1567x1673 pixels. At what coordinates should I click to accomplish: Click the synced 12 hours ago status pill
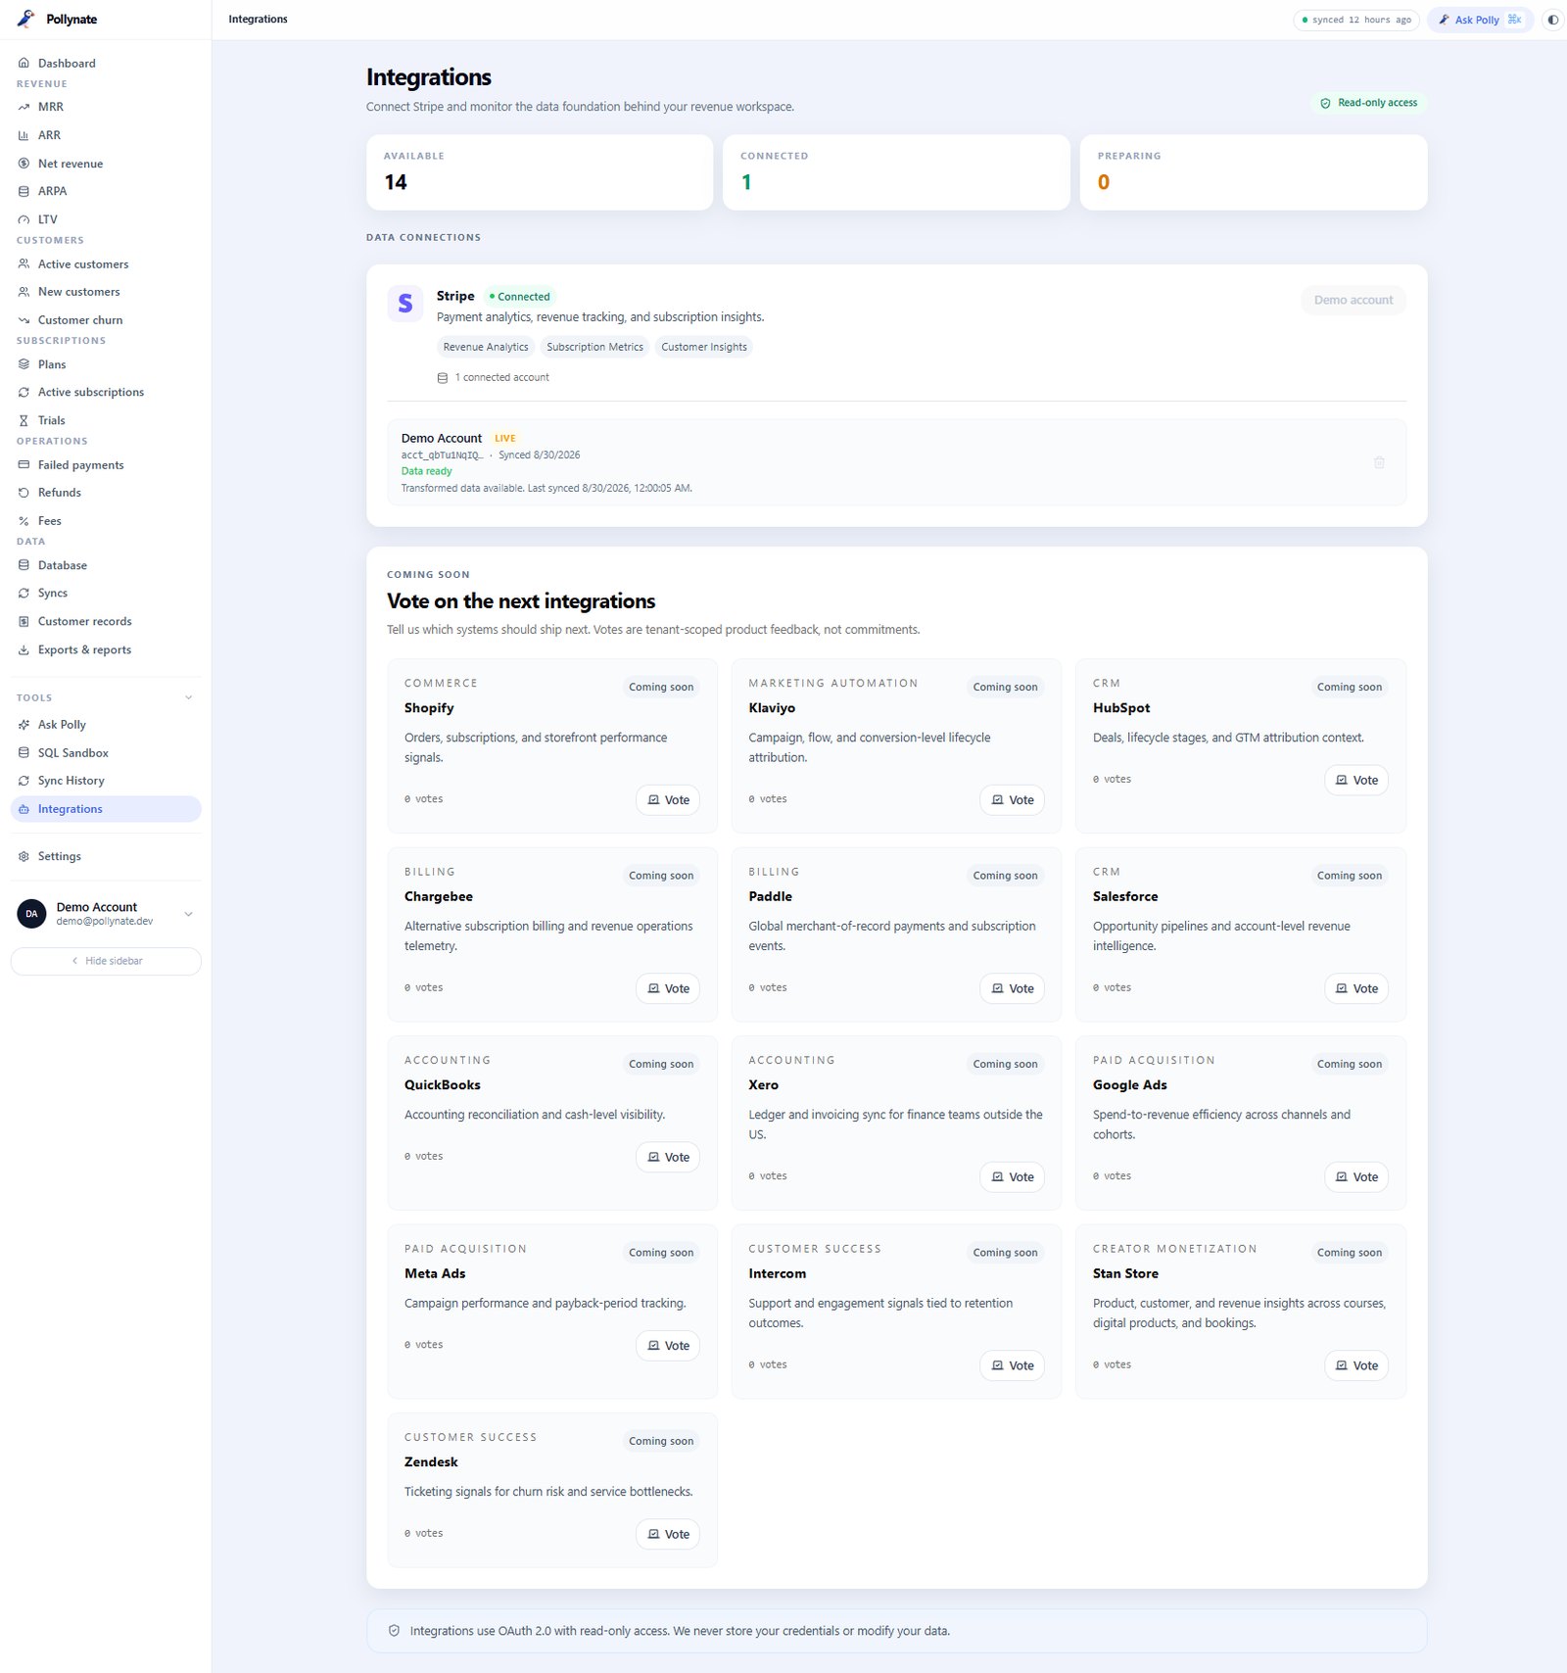point(1356,20)
